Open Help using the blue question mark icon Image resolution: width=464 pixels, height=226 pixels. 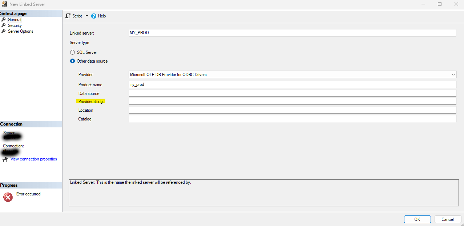[94, 16]
